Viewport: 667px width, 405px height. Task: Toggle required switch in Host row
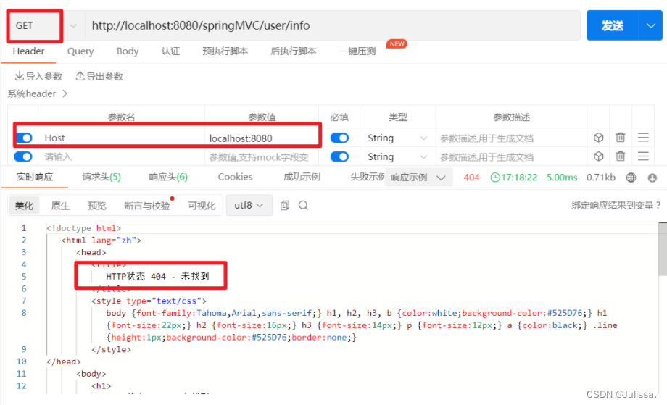coord(339,138)
